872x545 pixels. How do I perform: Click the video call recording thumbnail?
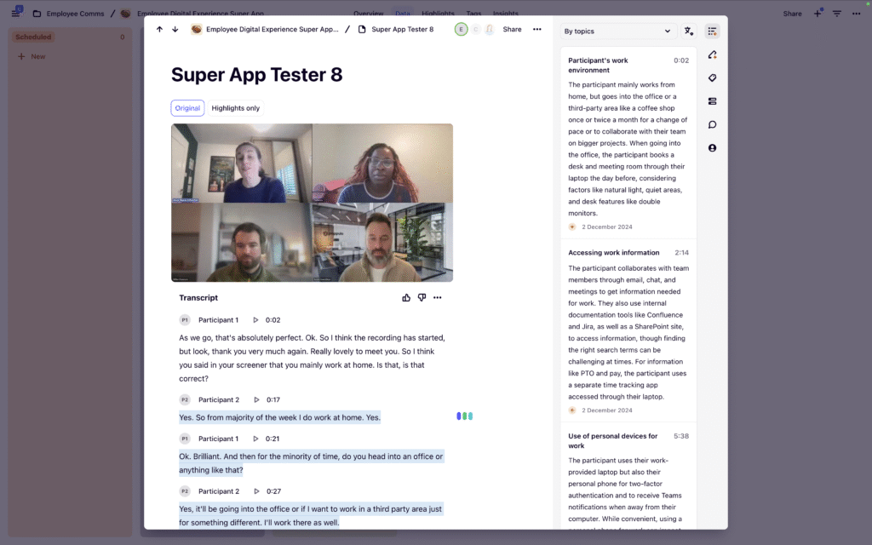coord(312,203)
